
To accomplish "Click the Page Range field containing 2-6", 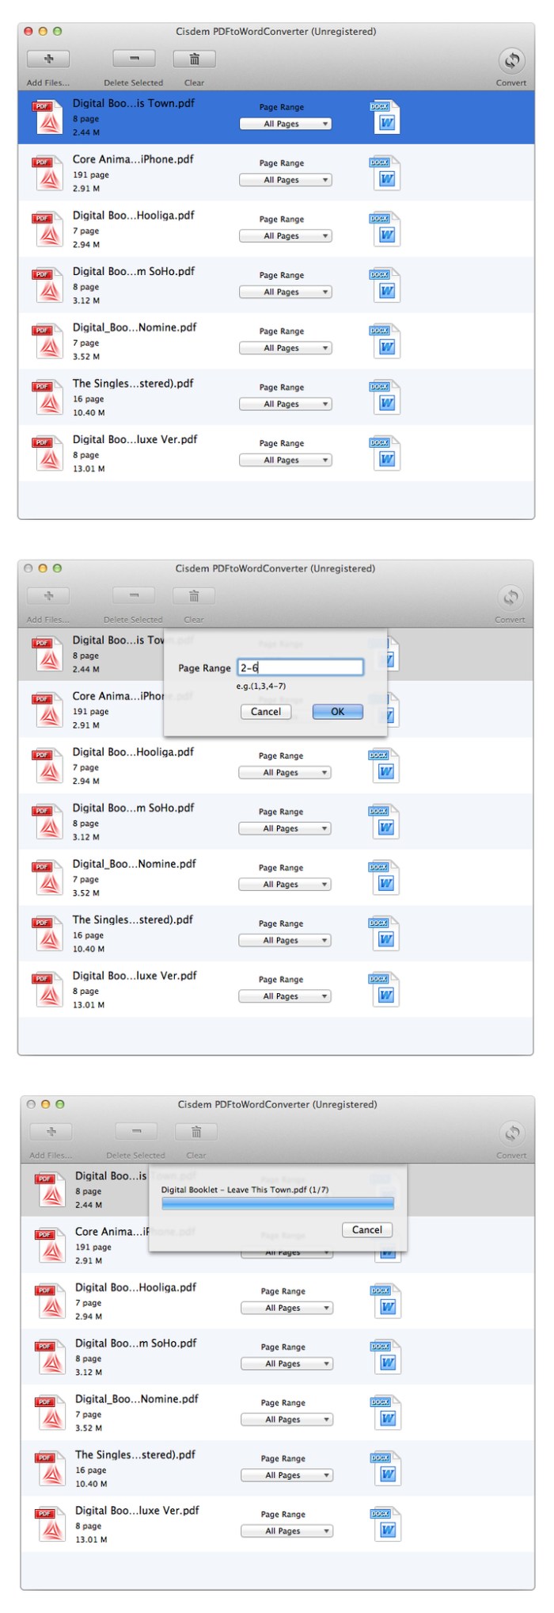I will coord(301,667).
